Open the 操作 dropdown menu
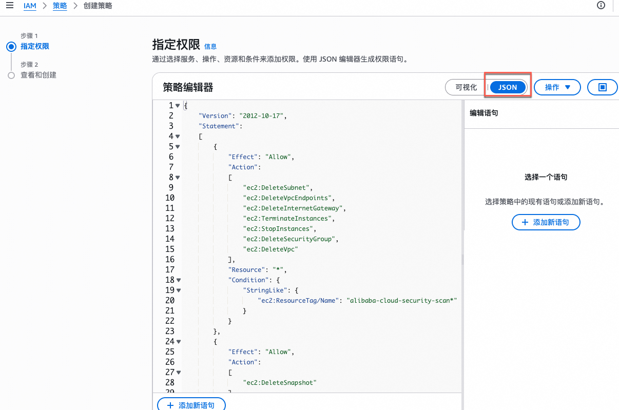The image size is (619, 410). point(557,87)
